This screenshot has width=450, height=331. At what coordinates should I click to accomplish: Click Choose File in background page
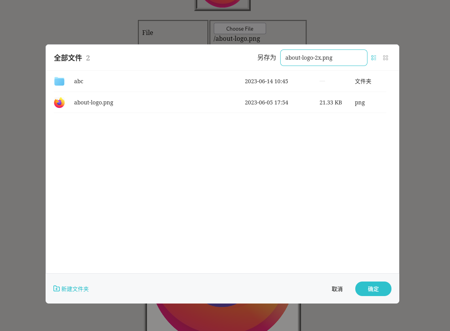click(x=240, y=29)
